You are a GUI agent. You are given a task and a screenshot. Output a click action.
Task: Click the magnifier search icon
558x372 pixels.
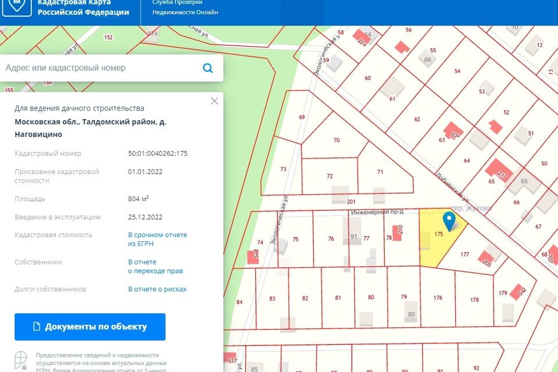208,69
